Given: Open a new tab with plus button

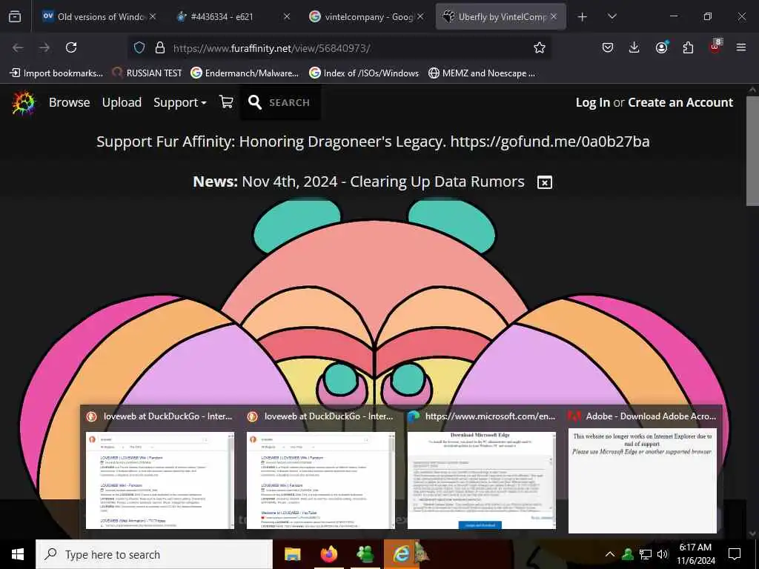Looking at the screenshot, I should (583, 17).
